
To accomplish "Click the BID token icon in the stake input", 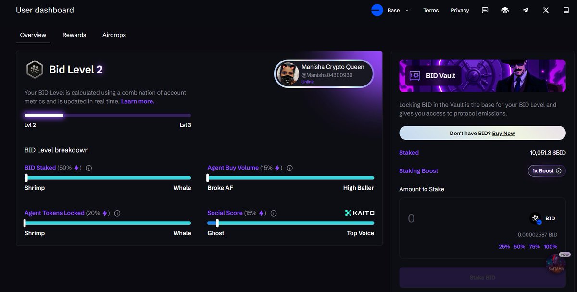I will 535,219.
